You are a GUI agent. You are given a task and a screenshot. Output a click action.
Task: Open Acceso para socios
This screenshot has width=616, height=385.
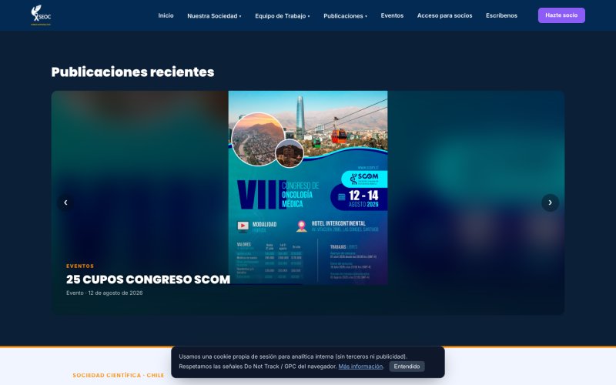point(445,15)
